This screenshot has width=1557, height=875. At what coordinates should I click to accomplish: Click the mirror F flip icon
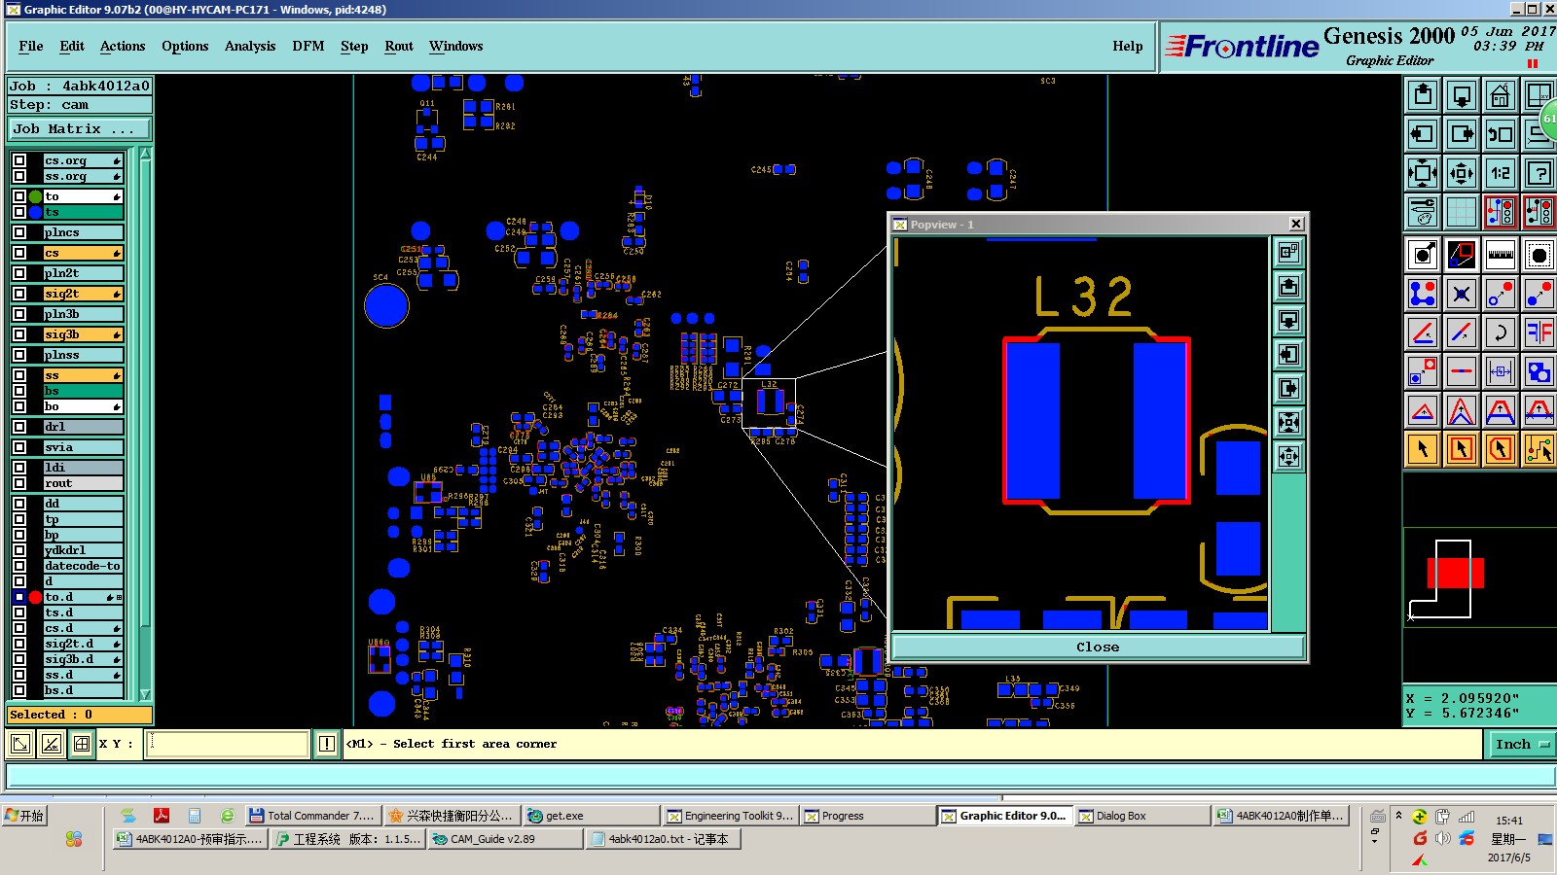[x=1539, y=332]
